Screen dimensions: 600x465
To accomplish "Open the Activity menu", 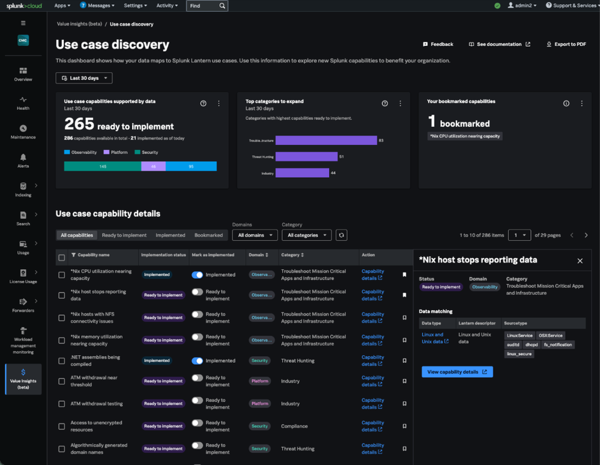I will click(167, 6).
